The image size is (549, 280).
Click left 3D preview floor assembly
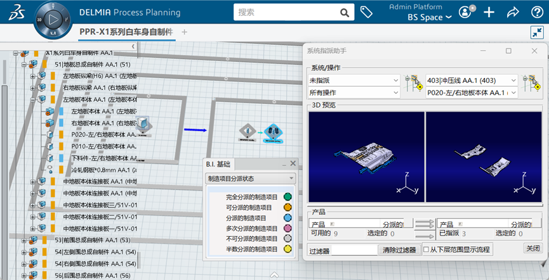366,157
